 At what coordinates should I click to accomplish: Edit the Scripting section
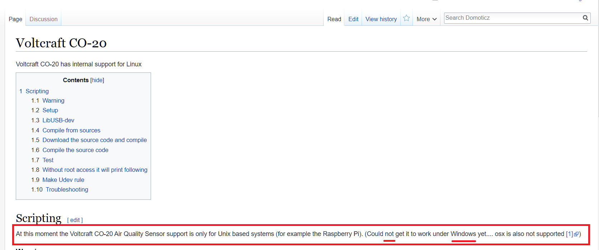75,220
